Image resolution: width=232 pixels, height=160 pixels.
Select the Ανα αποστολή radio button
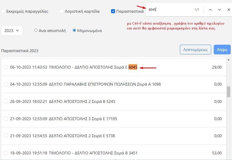36,30
